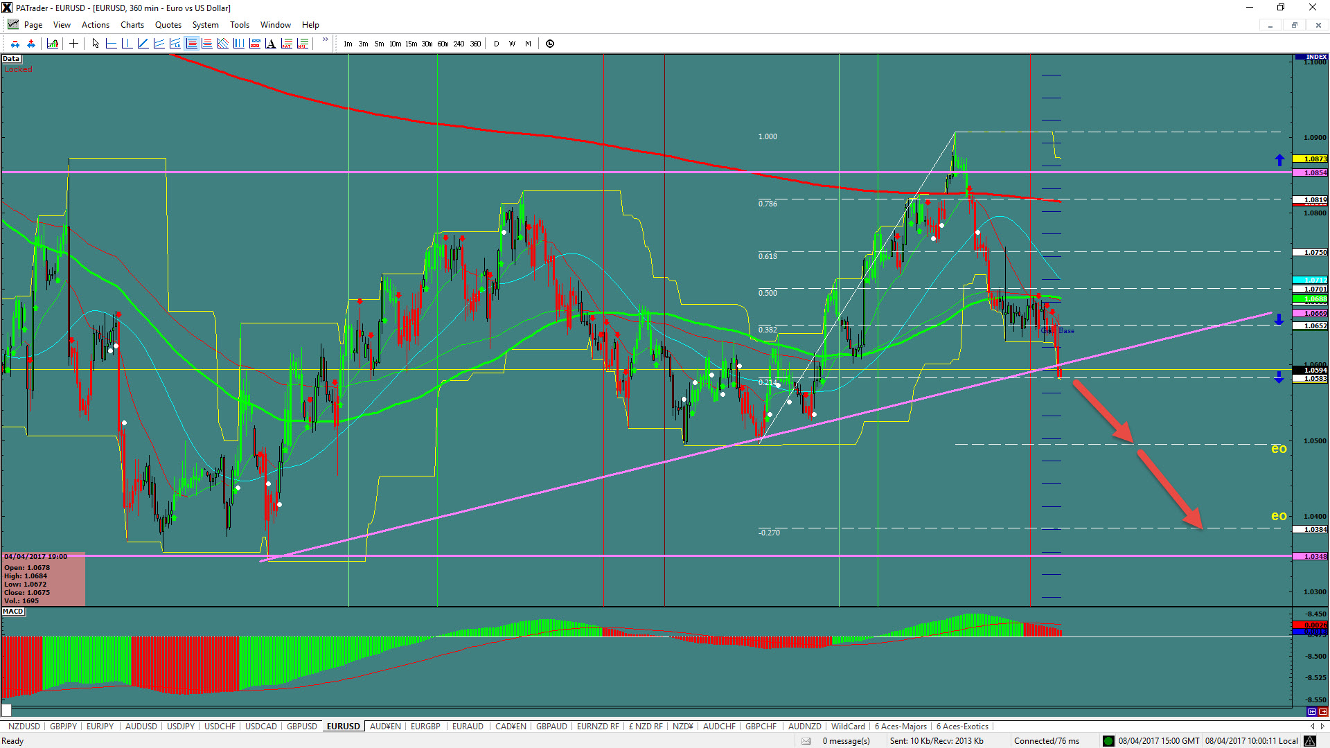Click the MACD indicator label
The width and height of the screenshot is (1330, 748).
click(x=13, y=612)
